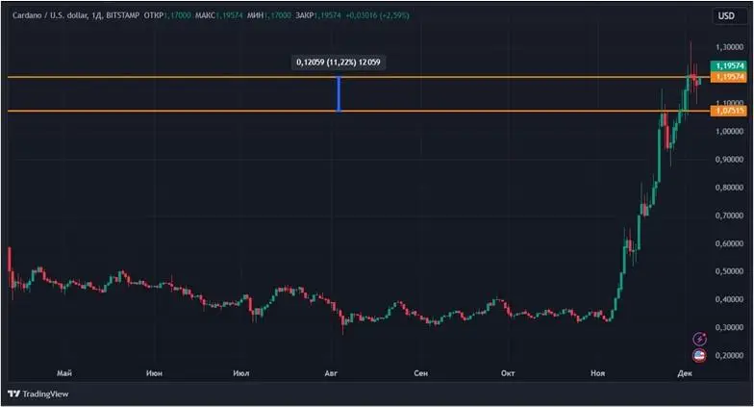Click the green 1,19574 current price label

(x=728, y=65)
